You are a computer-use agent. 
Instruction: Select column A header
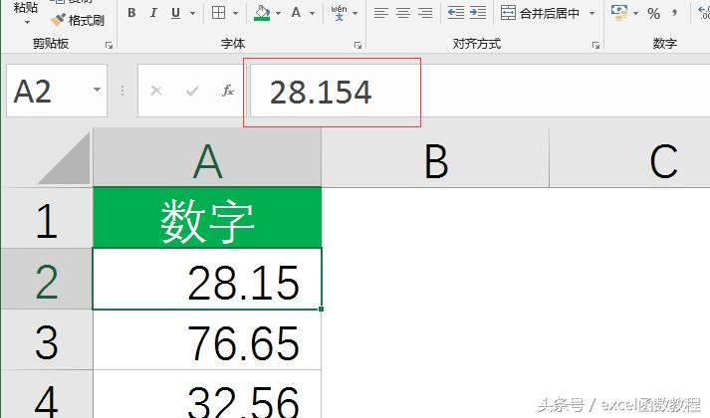click(x=207, y=157)
